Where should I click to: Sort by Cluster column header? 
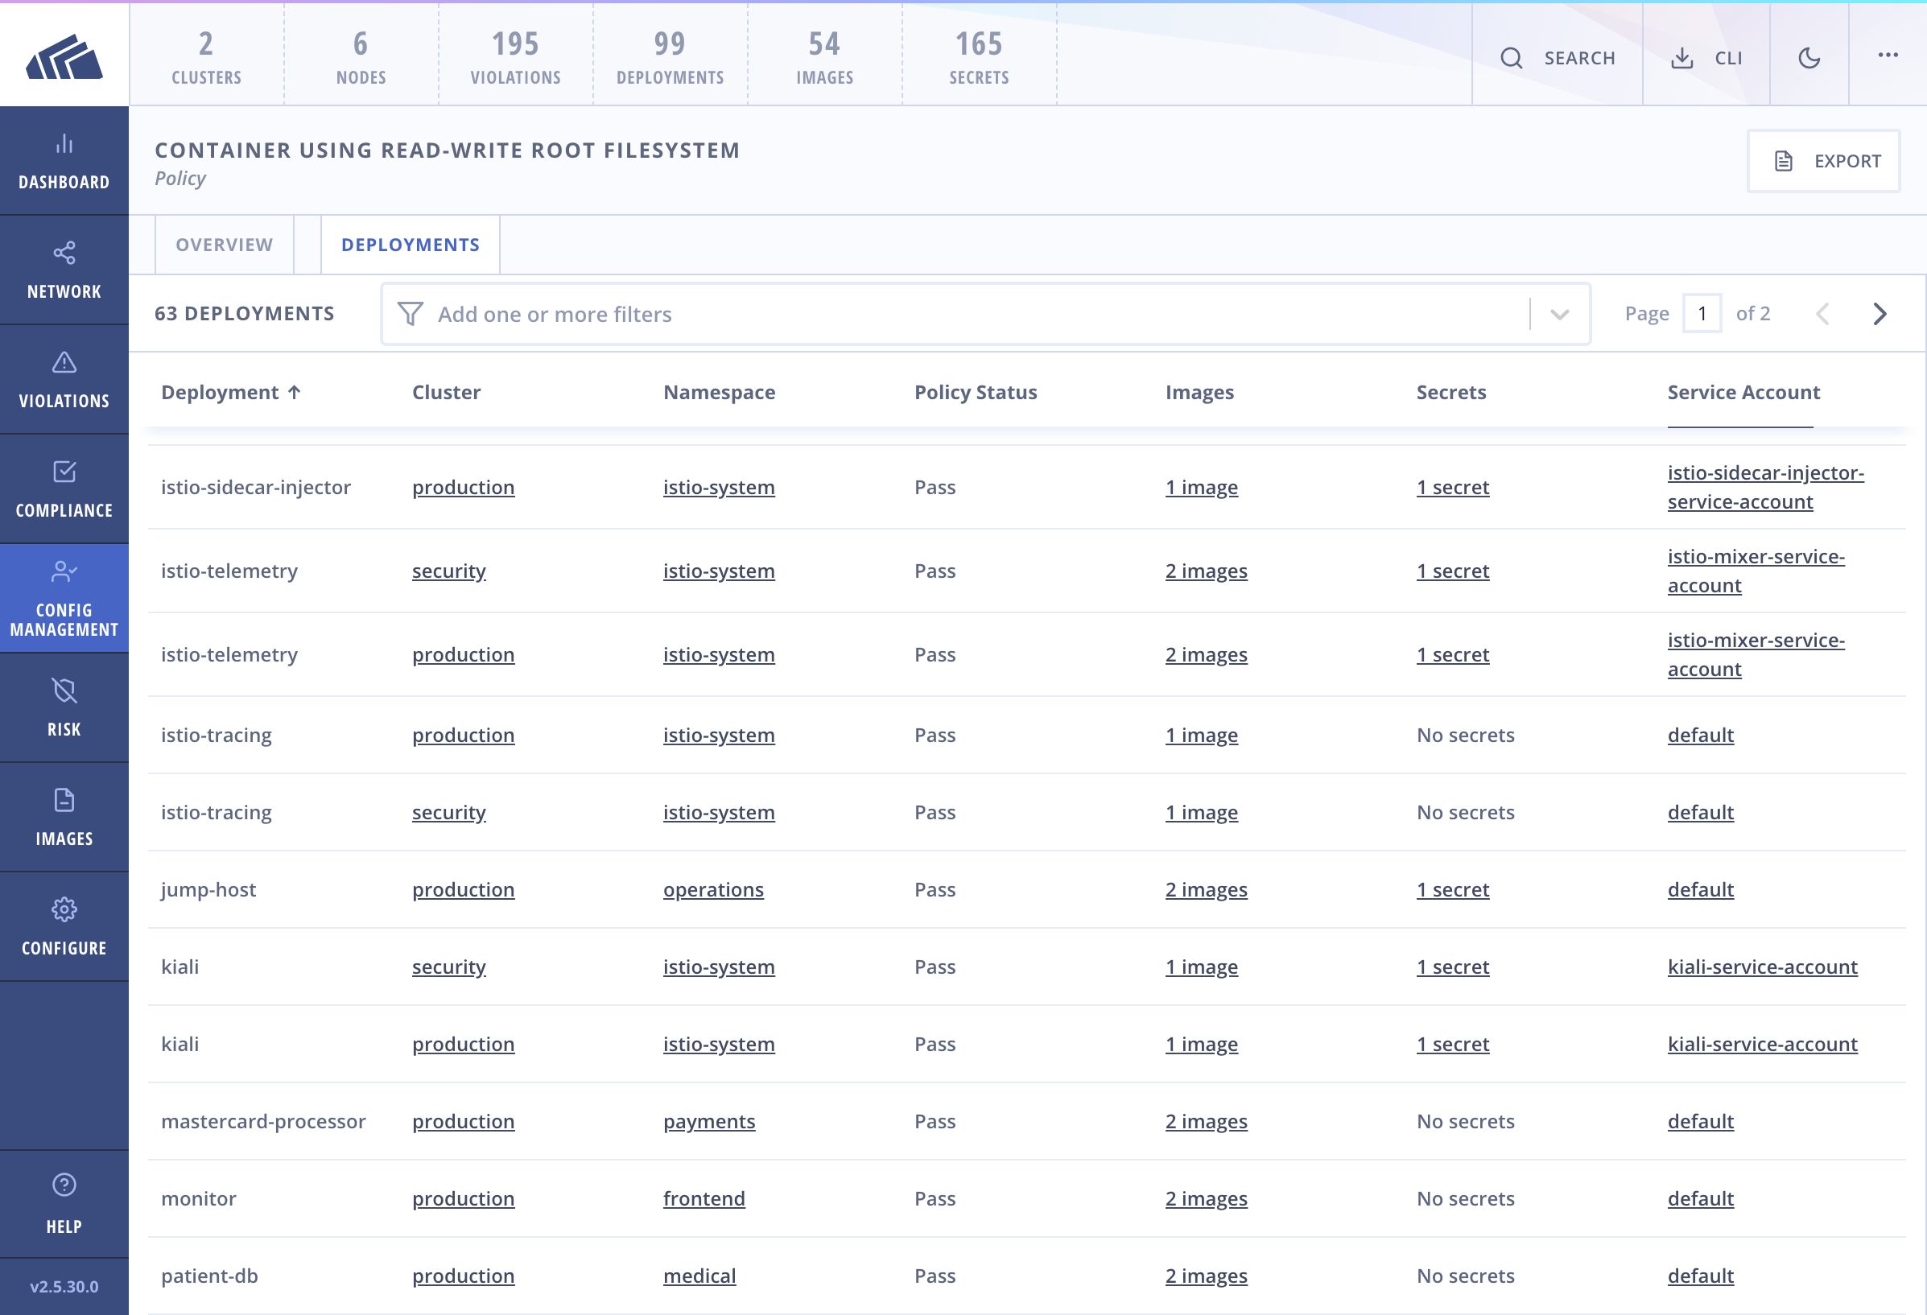tap(446, 392)
